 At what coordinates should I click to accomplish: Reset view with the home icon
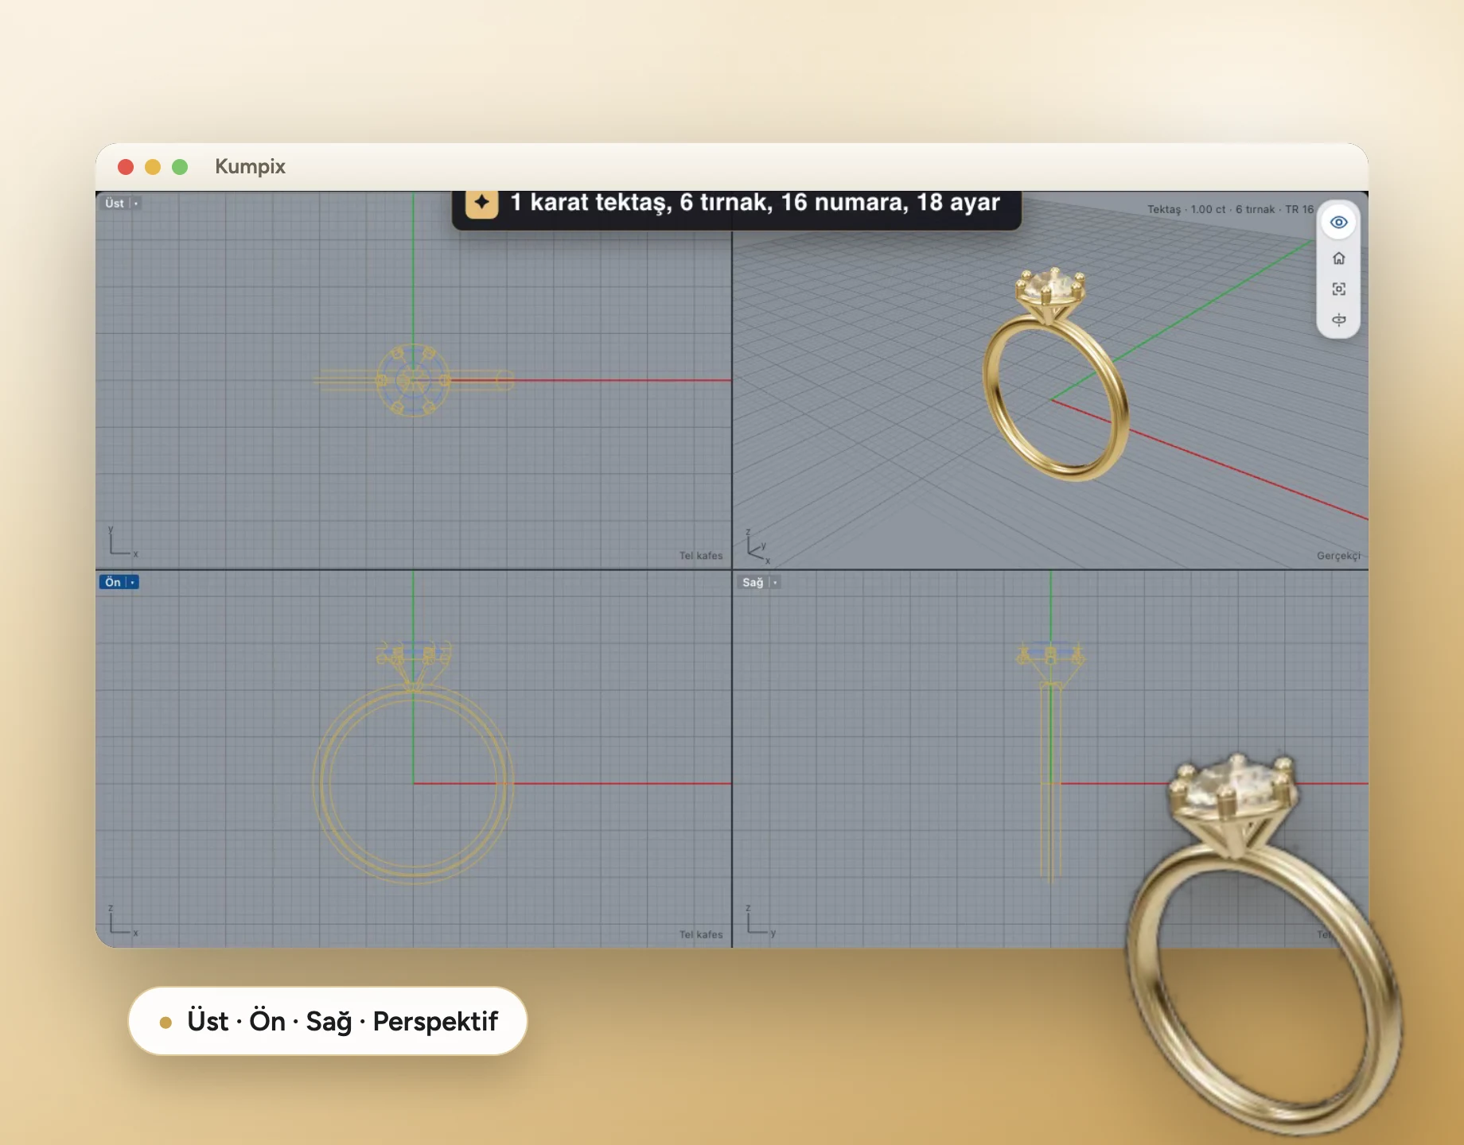pyautogui.click(x=1338, y=258)
